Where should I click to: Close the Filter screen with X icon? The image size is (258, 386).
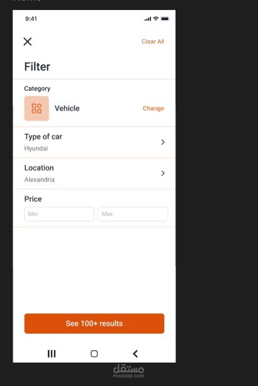(28, 42)
